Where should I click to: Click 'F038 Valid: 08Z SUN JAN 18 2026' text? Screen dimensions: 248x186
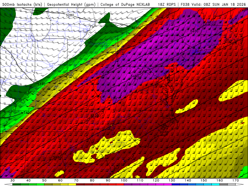coord(213,4)
